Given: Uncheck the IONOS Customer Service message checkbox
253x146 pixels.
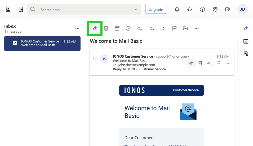Looking at the screenshot, I should tap(15, 43).
